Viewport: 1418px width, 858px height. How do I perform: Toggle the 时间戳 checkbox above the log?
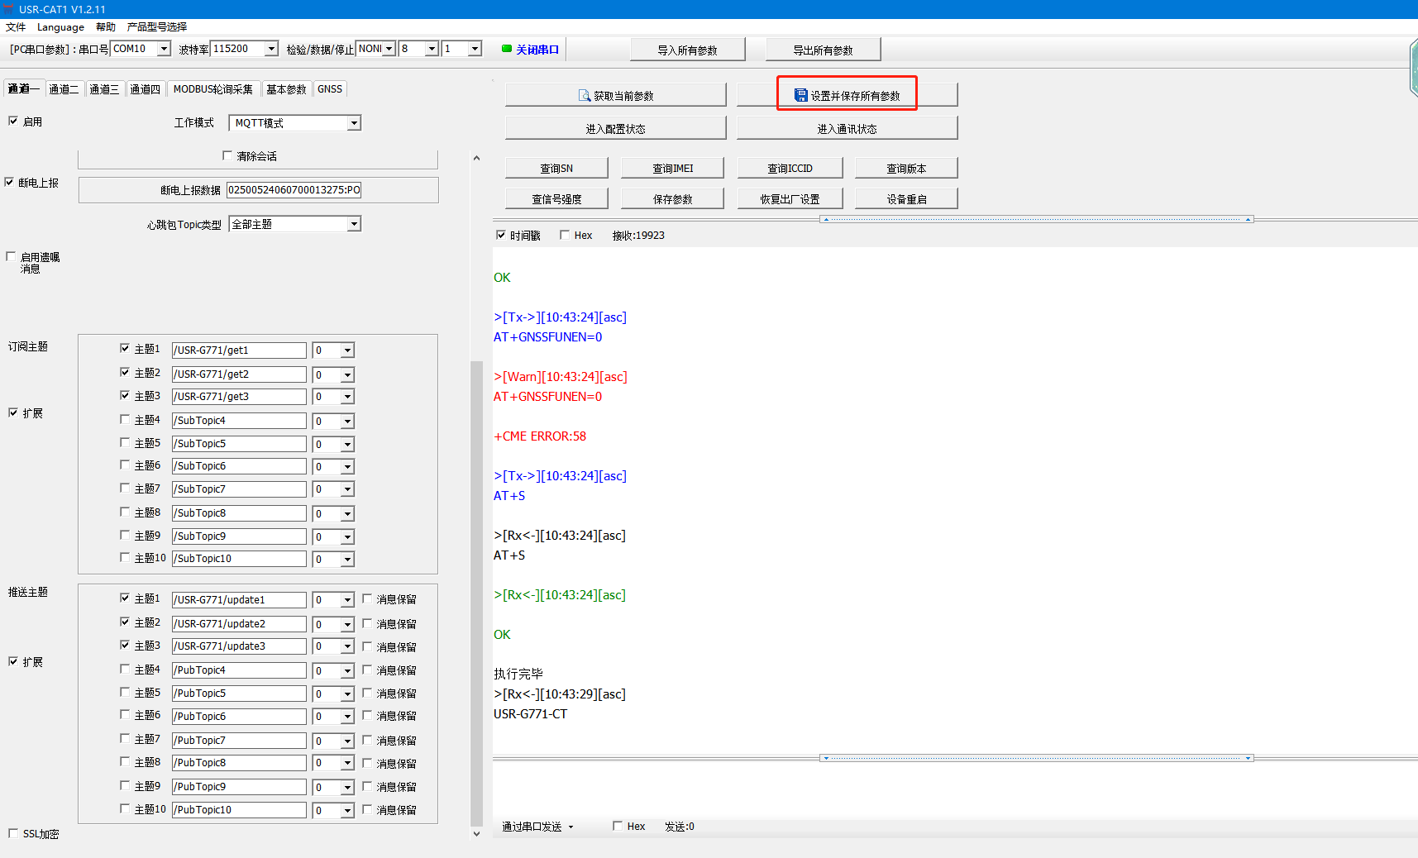[501, 235]
